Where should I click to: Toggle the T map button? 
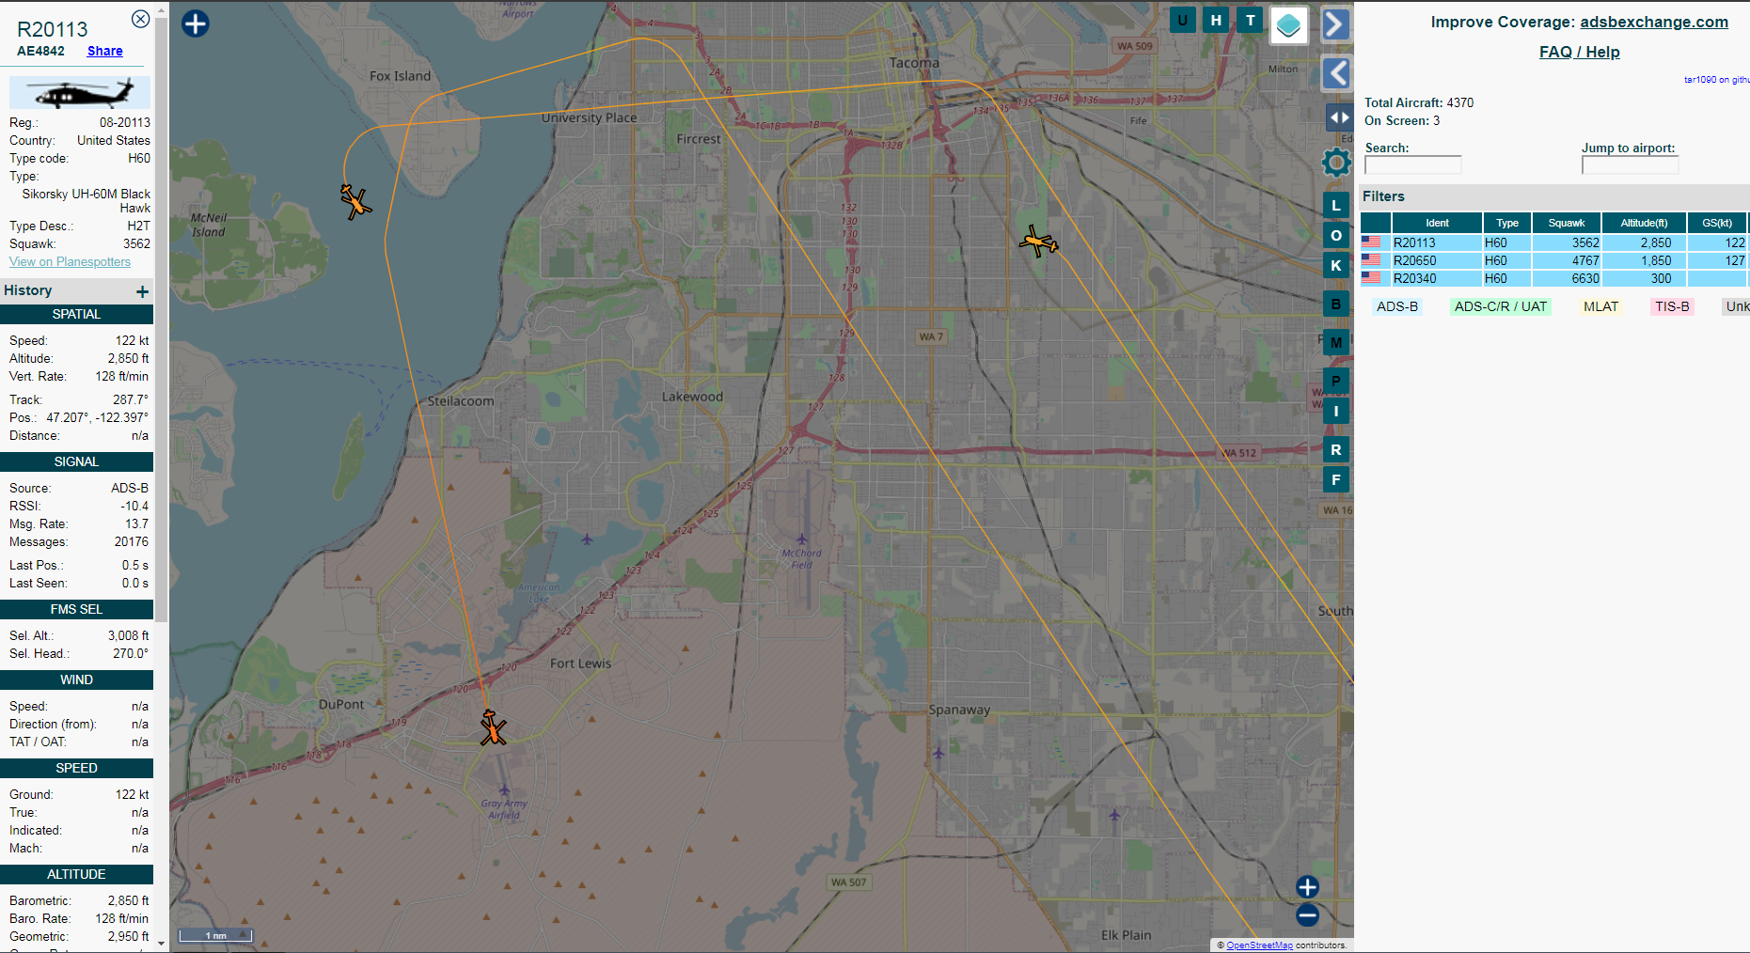(1250, 20)
